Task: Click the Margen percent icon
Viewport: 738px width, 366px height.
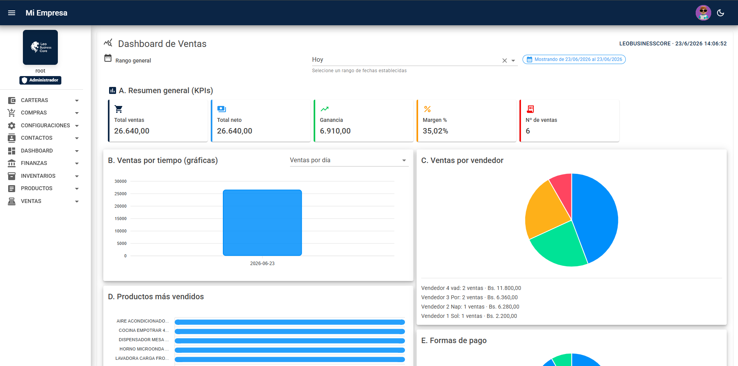Action: tap(427, 109)
